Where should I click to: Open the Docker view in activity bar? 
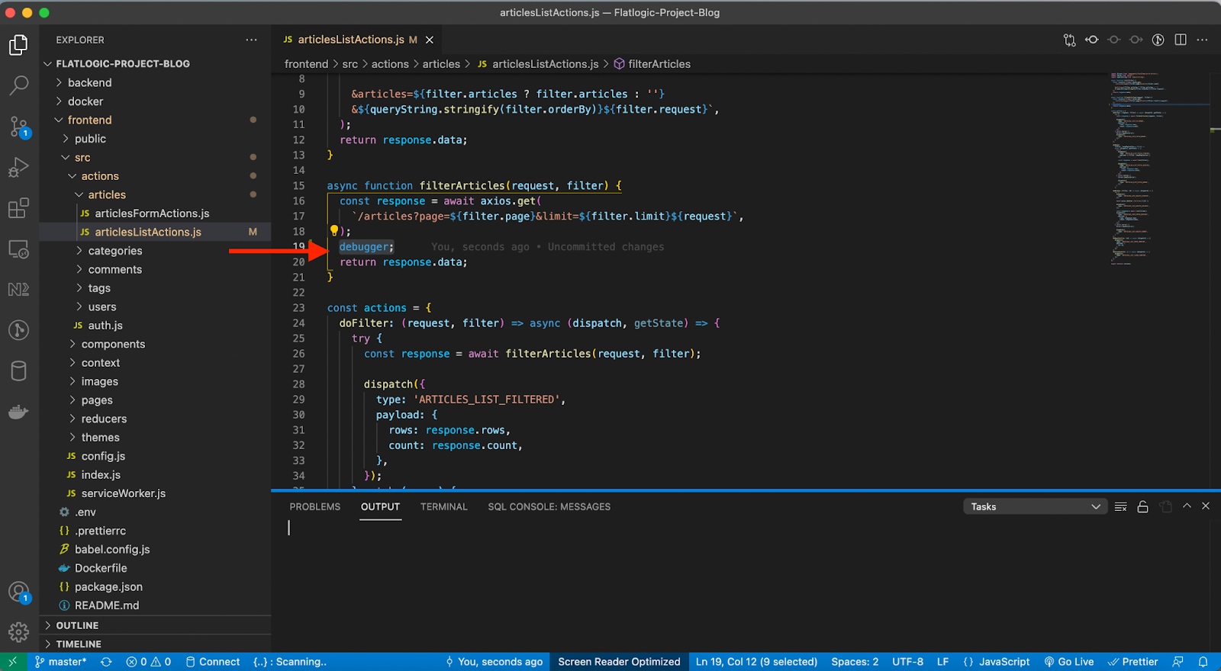click(19, 413)
